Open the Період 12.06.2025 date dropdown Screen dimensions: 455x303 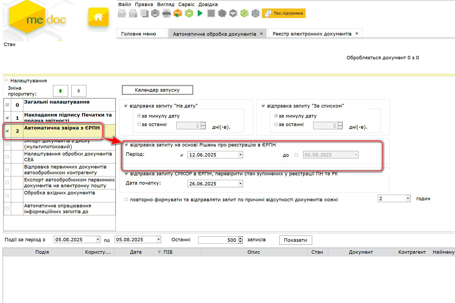240,155
